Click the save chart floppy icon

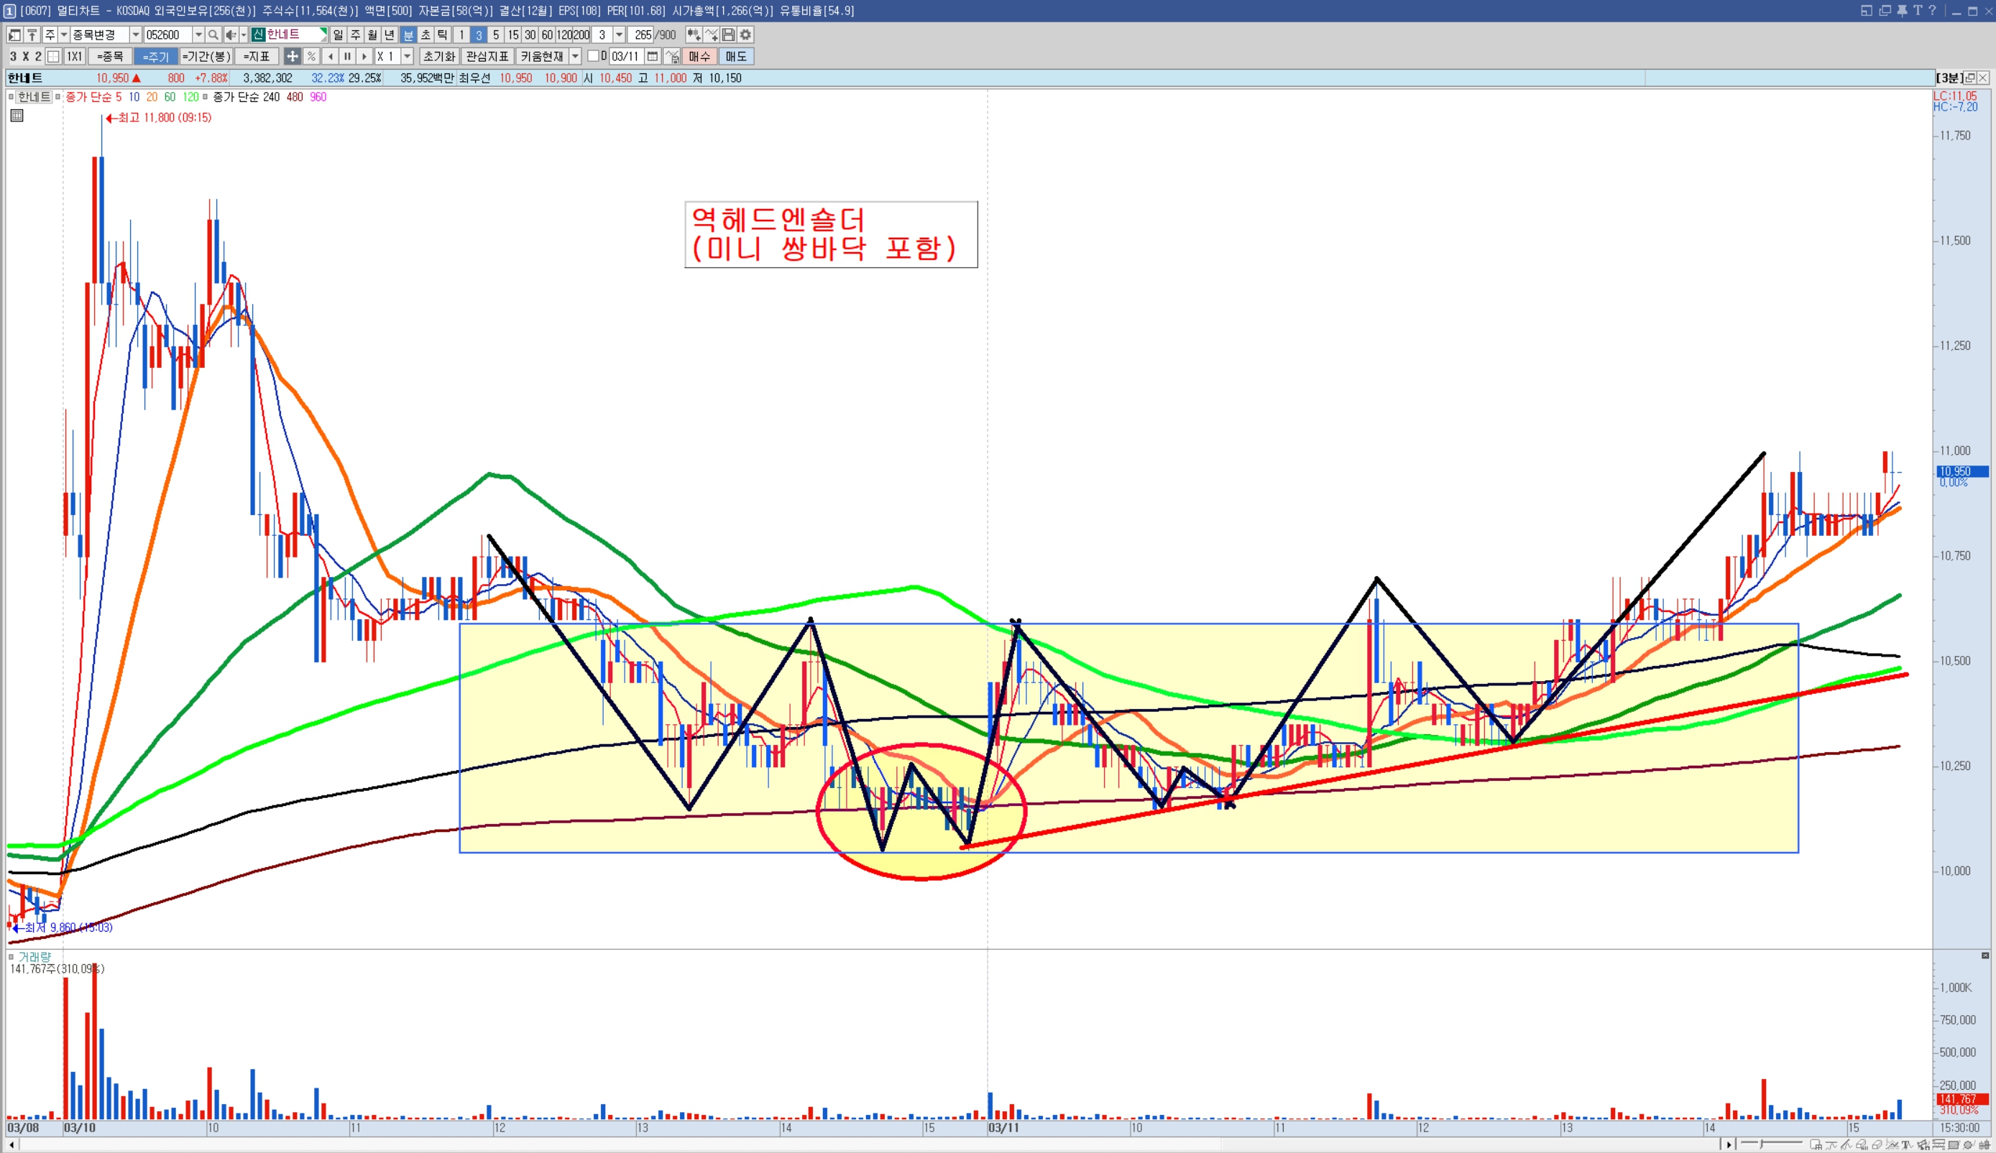pyautogui.click(x=729, y=35)
